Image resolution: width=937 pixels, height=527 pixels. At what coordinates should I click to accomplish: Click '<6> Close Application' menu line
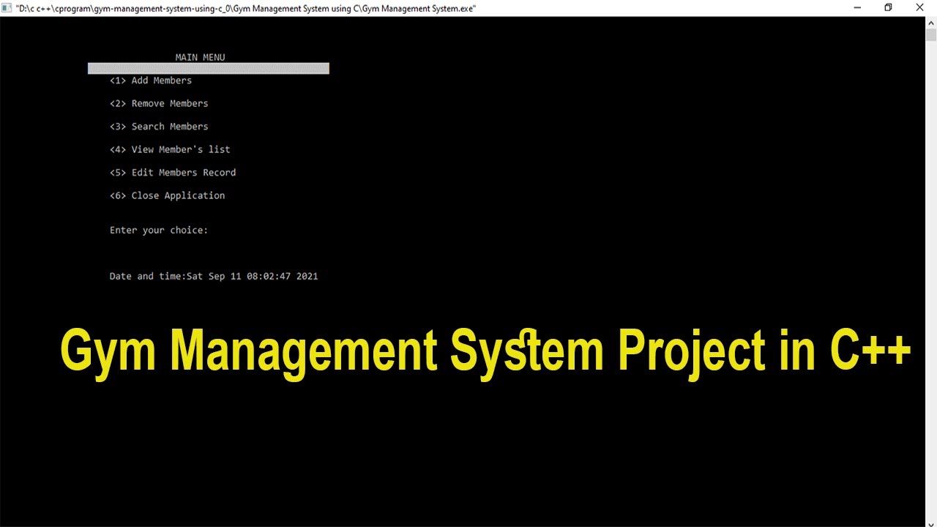tap(167, 195)
